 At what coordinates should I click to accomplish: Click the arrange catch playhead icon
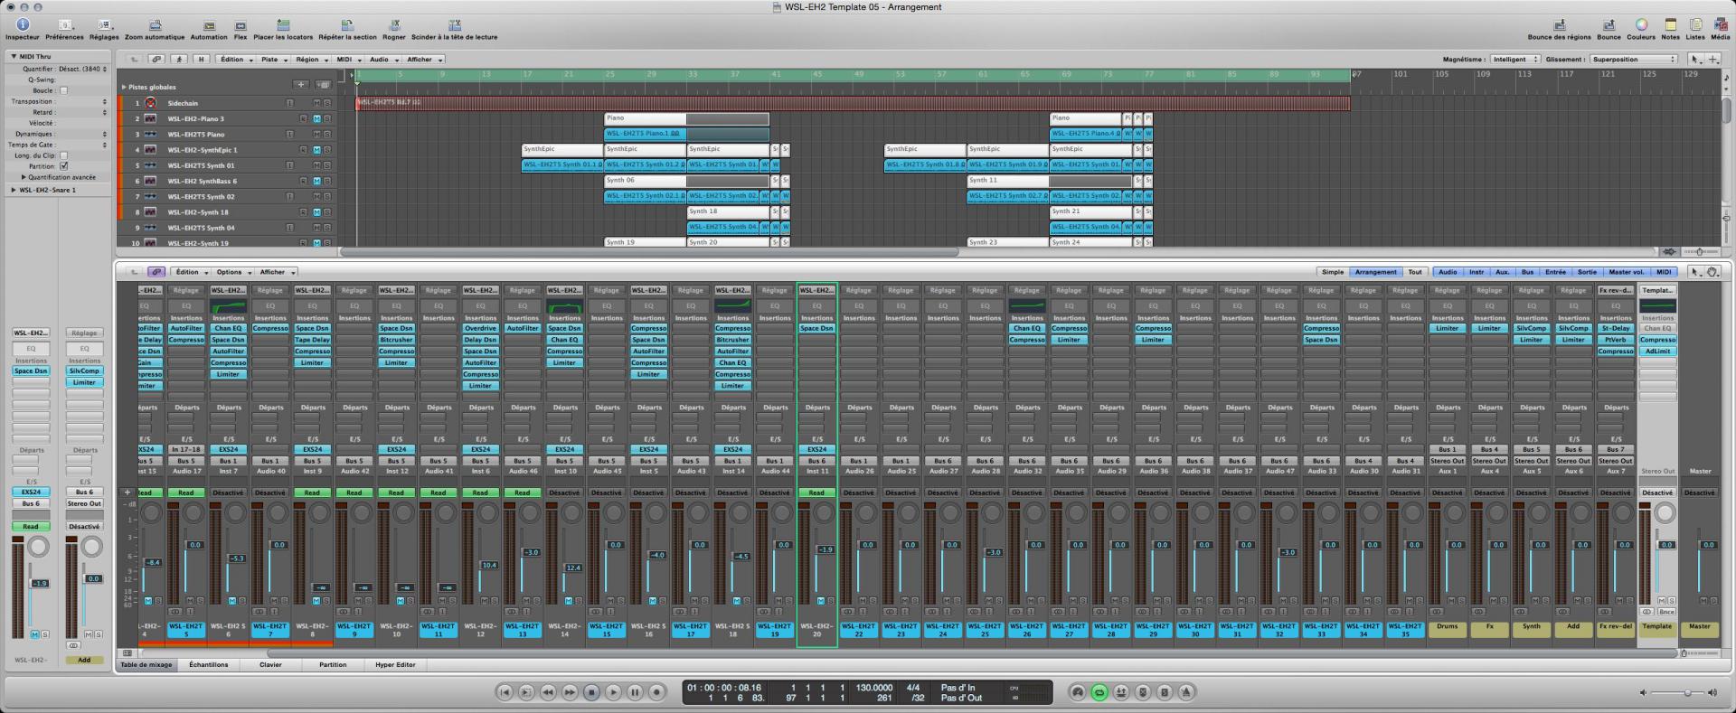coord(179,60)
